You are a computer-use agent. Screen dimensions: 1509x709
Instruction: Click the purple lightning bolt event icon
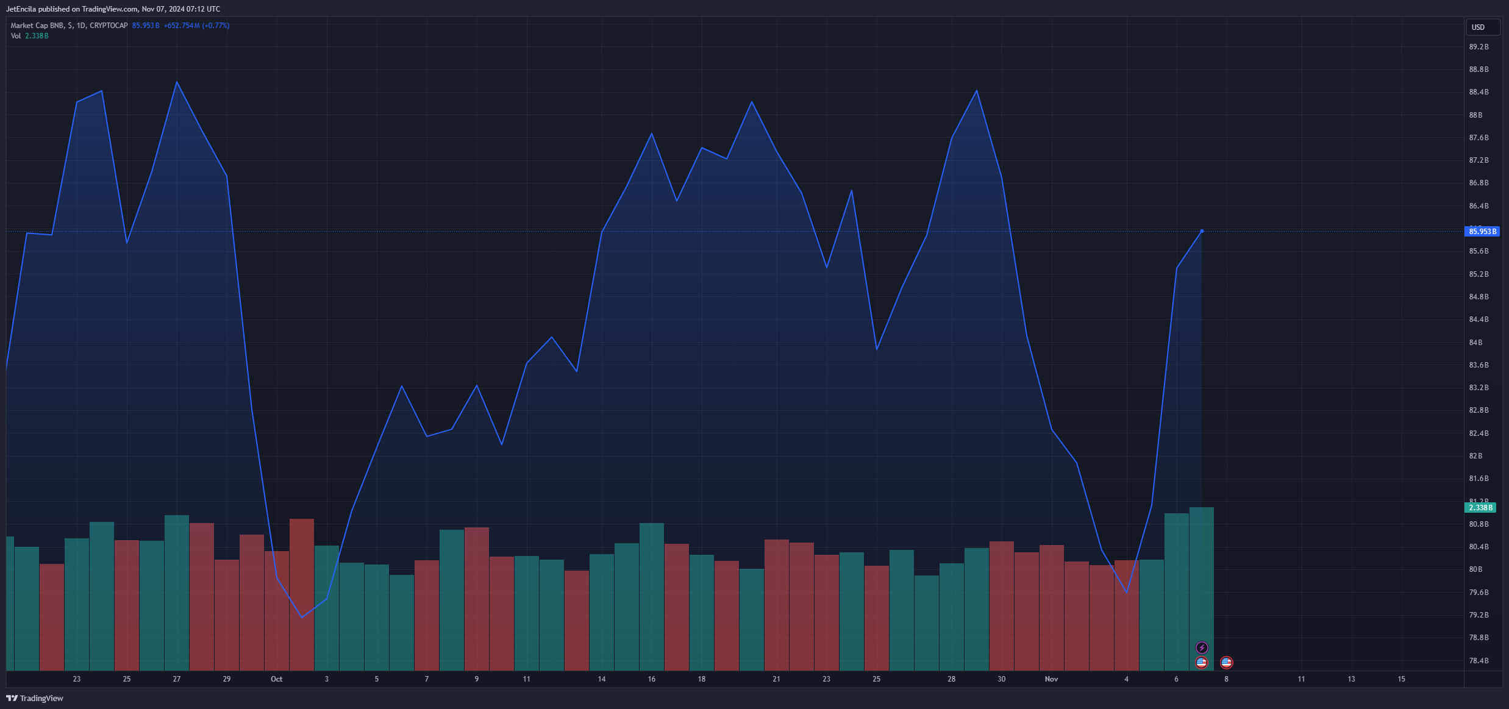(1202, 647)
